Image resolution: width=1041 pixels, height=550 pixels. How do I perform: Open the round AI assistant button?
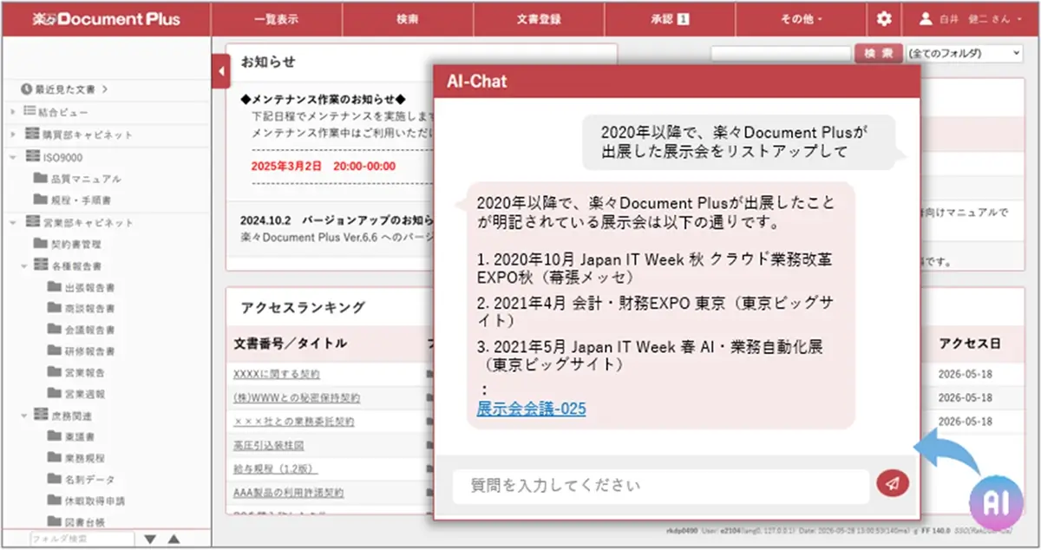click(998, 502)
